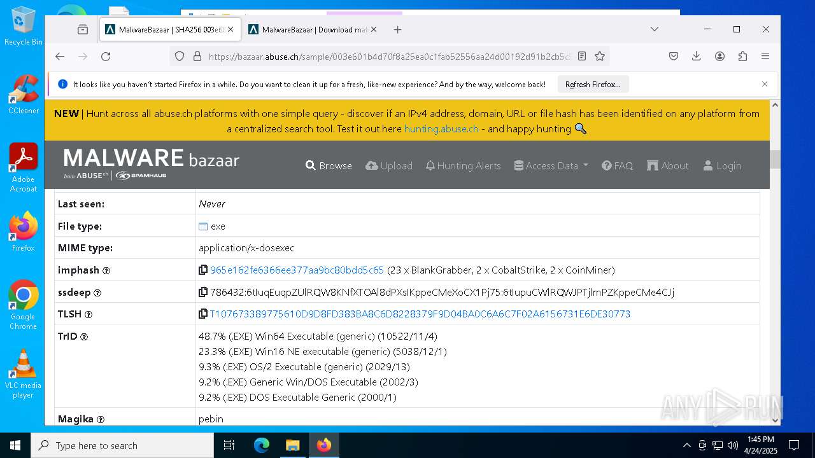This screenshot has width=815, height=458.
Task: Click the Refresh Firefox button
Action: 593,84
